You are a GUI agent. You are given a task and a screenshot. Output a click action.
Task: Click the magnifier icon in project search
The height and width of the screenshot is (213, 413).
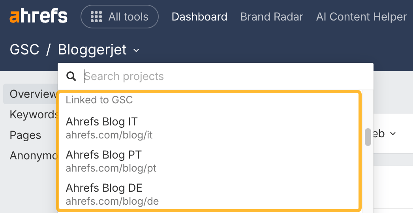coord(71,76)
